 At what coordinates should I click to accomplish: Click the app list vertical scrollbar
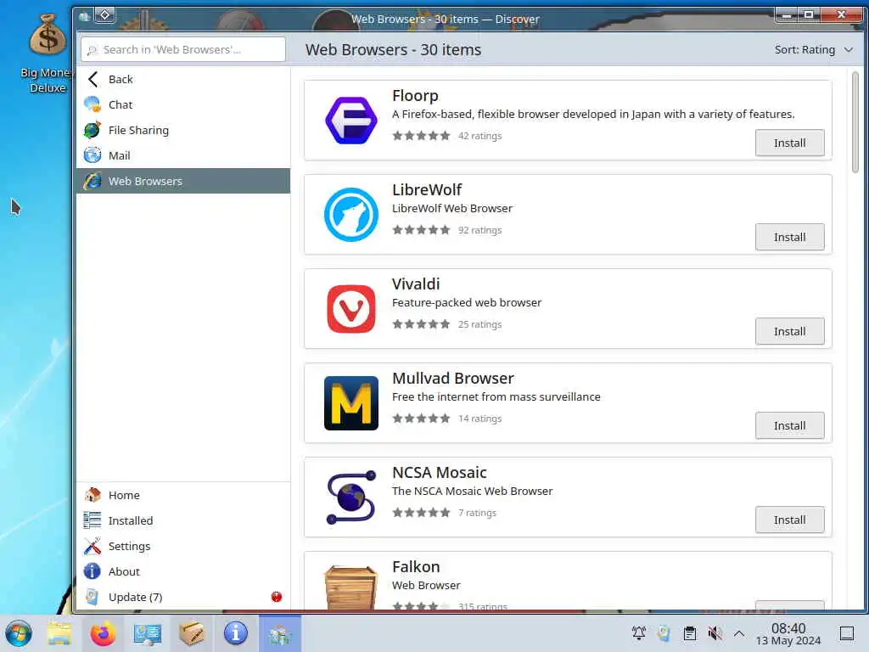855,122
